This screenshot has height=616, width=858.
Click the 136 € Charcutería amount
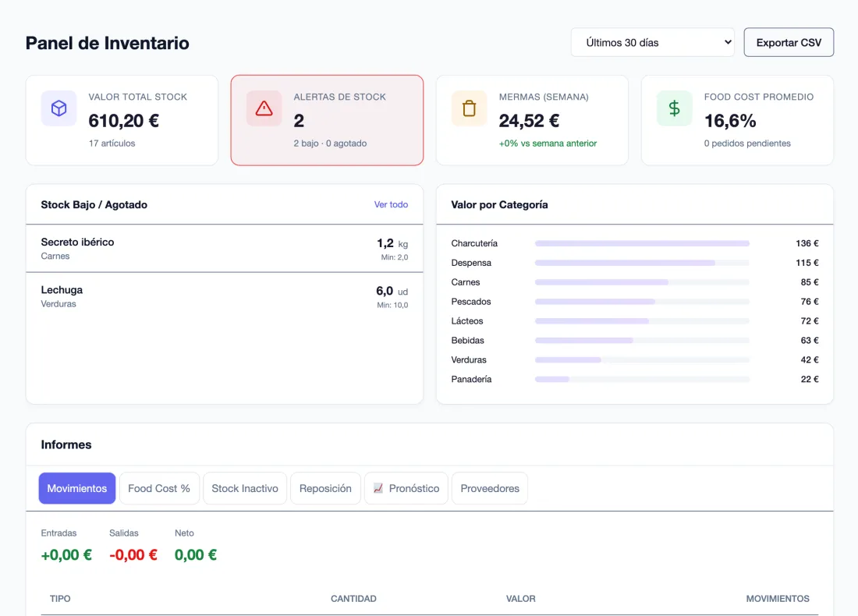pos(807,243)
